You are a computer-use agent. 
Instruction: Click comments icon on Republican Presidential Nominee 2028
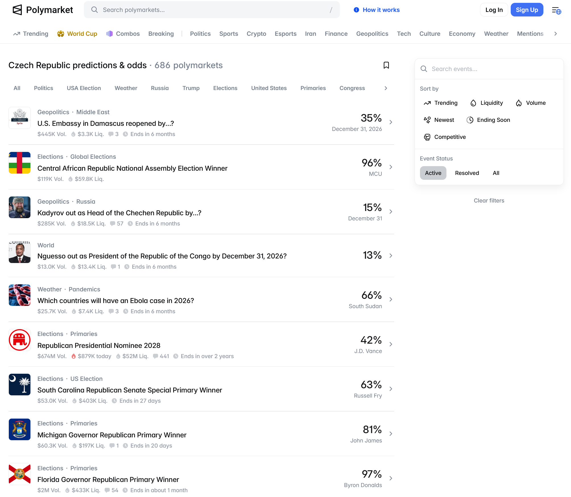[x=155, y=356]
